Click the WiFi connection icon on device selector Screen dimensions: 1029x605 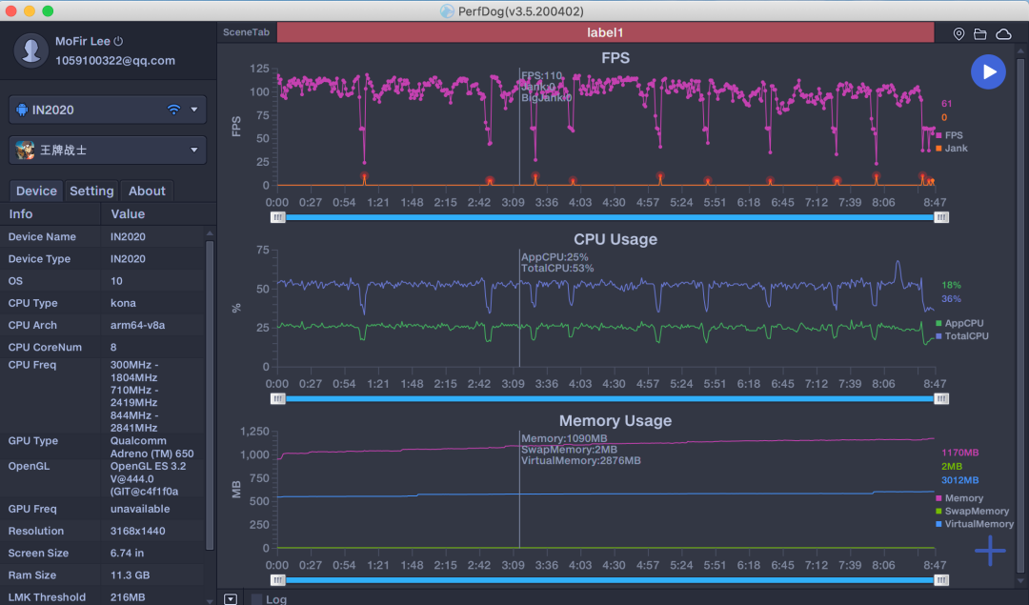click(x=173, y=110)
